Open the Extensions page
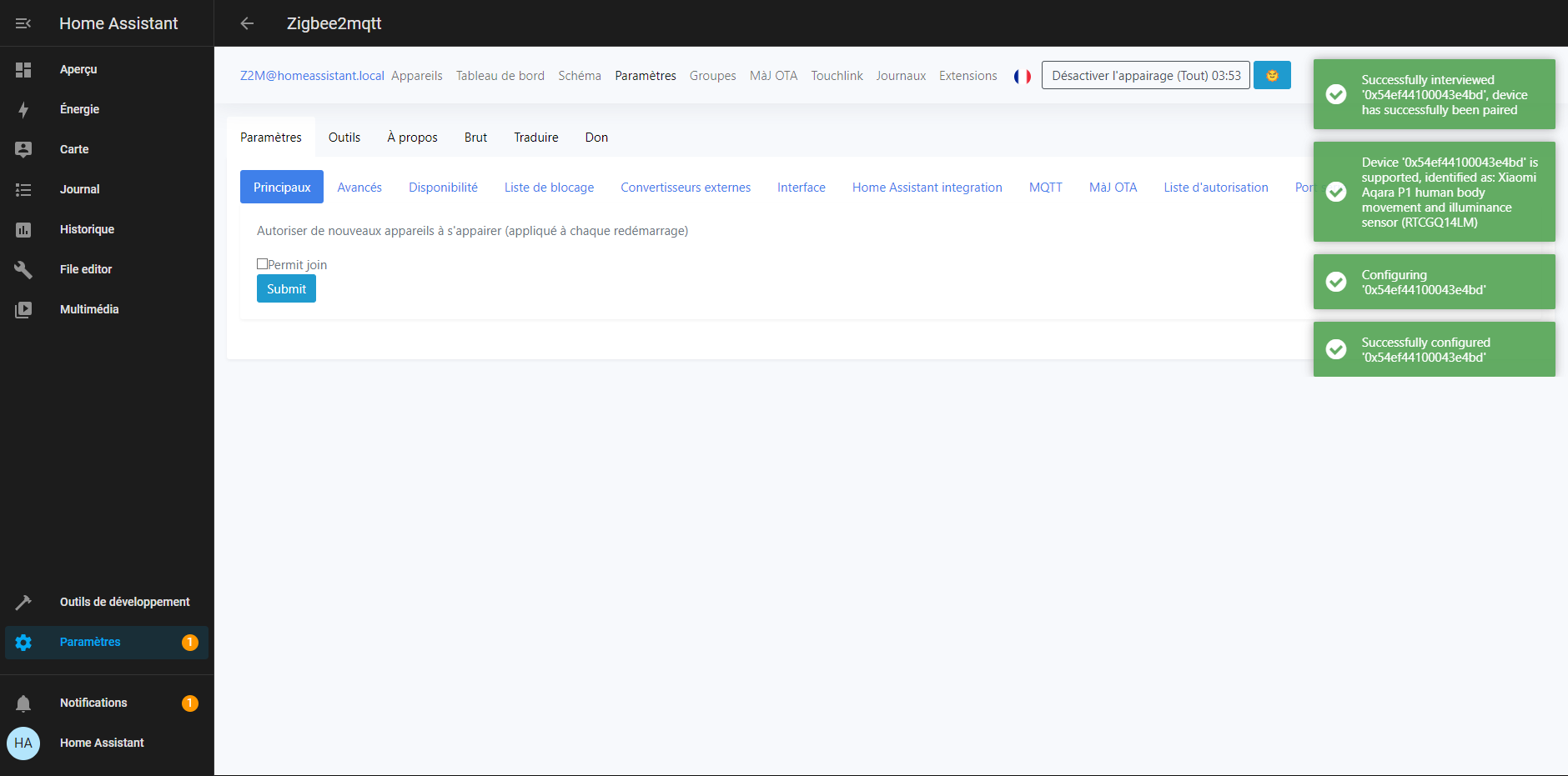 point(968,76)
